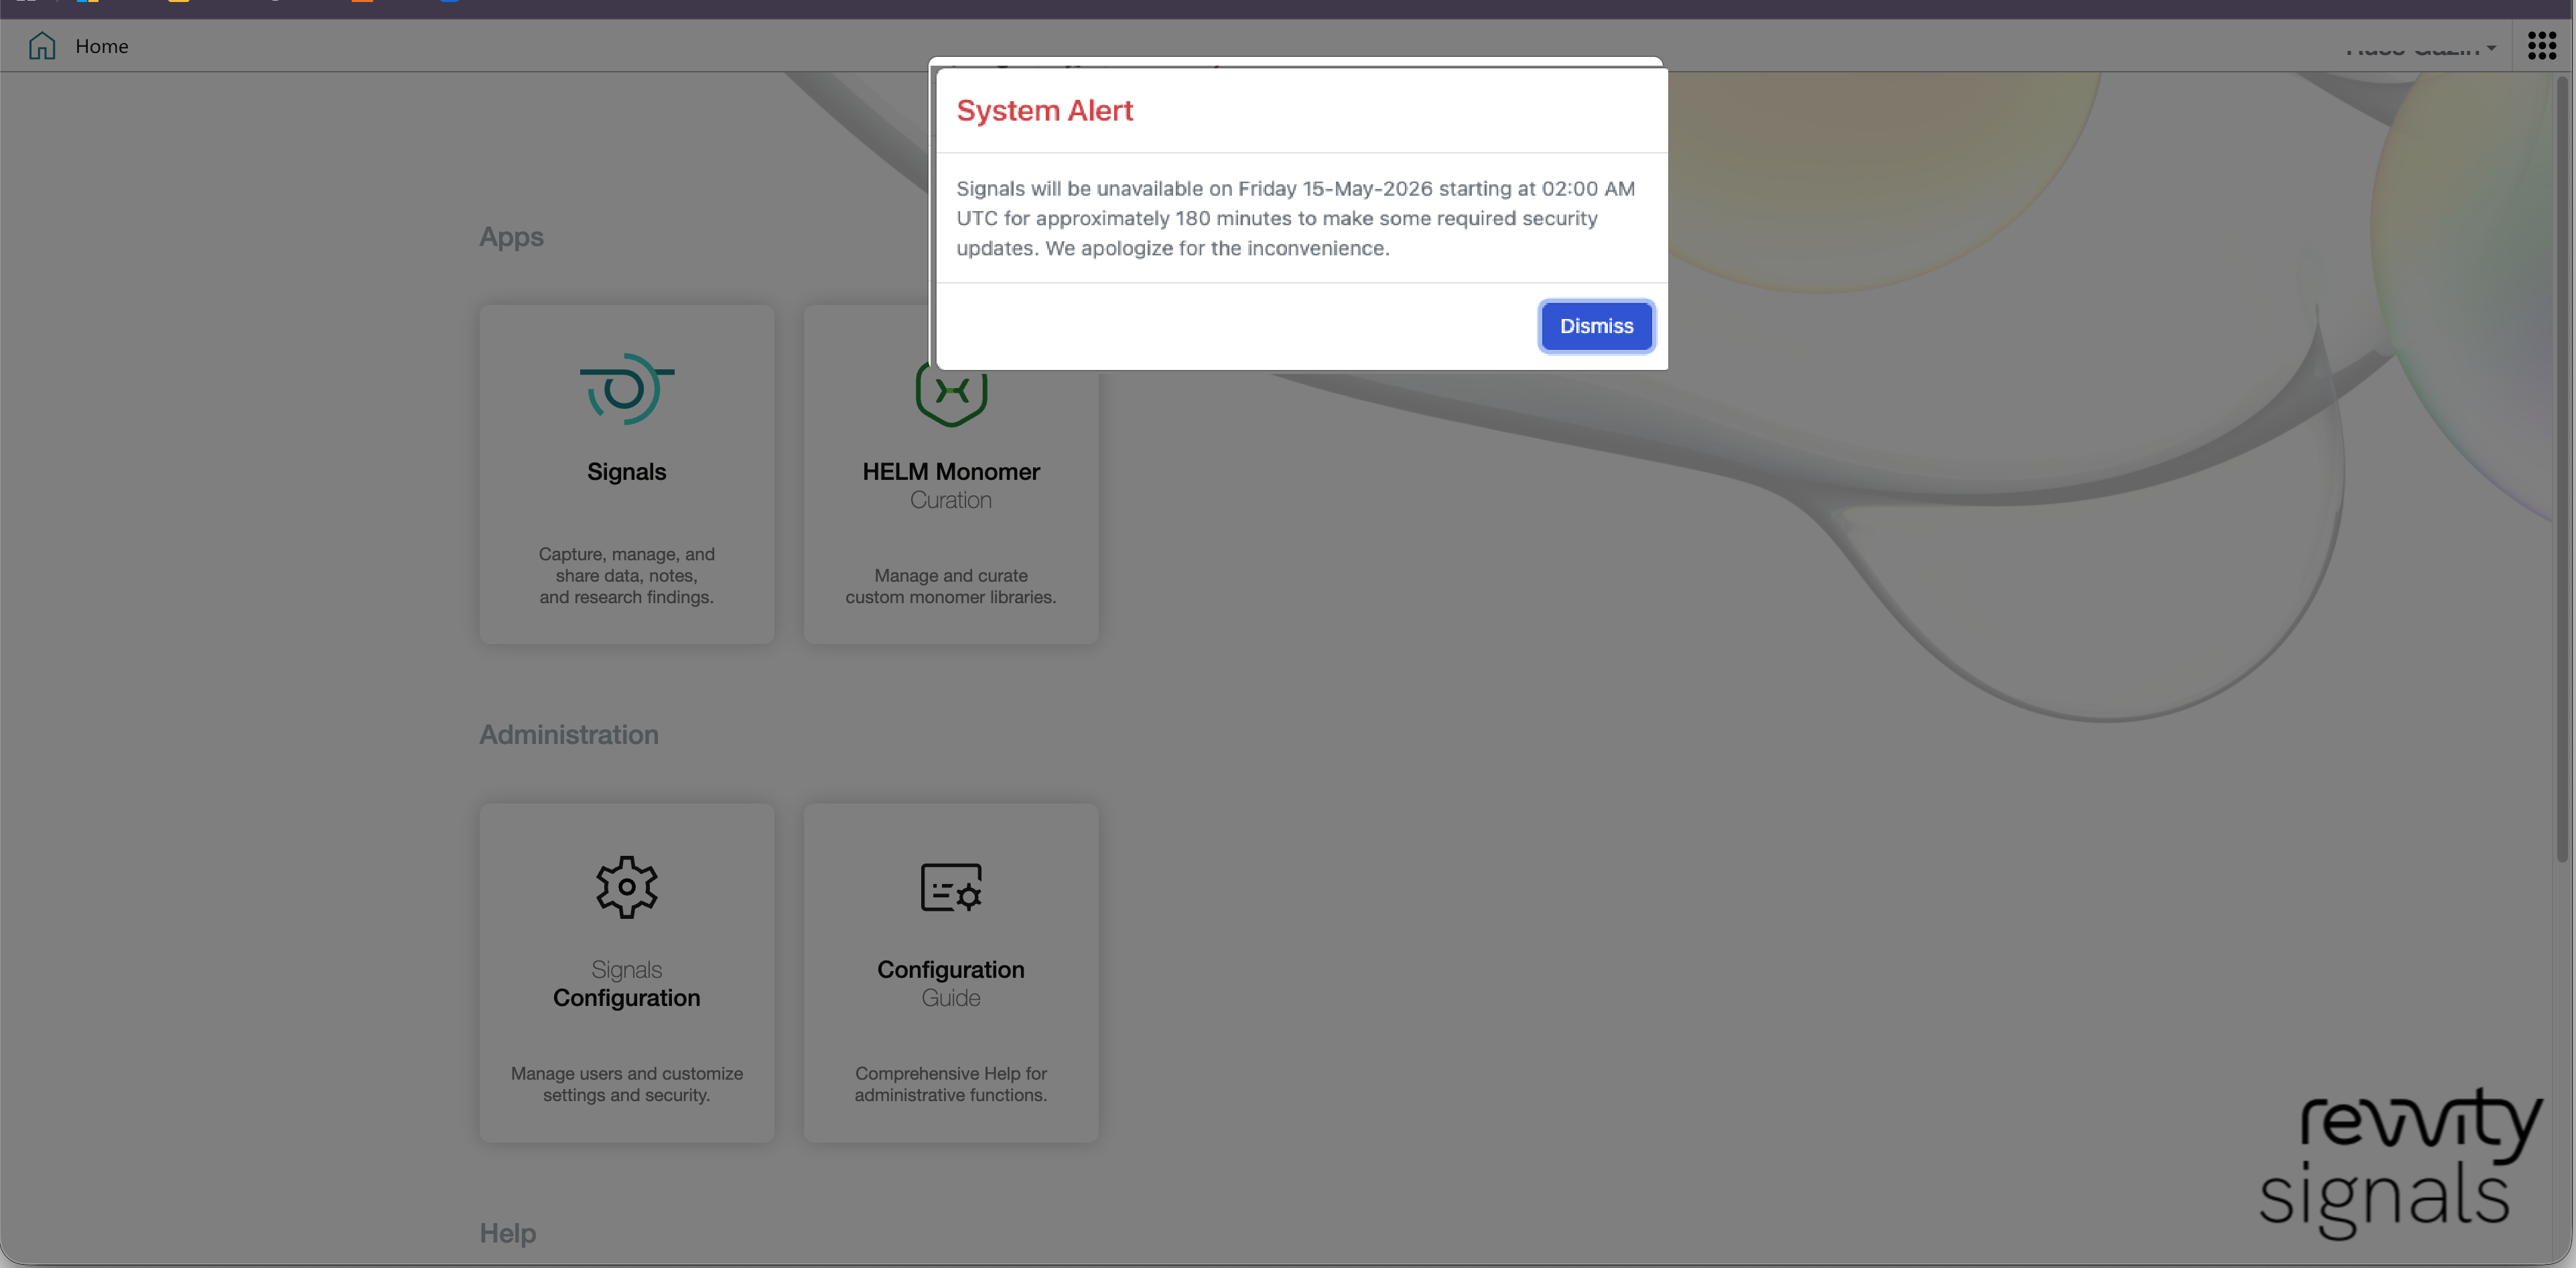Screen dimensions: 2576x1268
Task: Open the Home breadcrumb link
Action: point(102,46)
